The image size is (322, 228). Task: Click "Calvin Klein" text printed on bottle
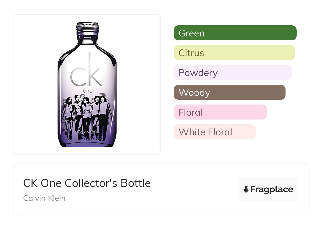86,131
